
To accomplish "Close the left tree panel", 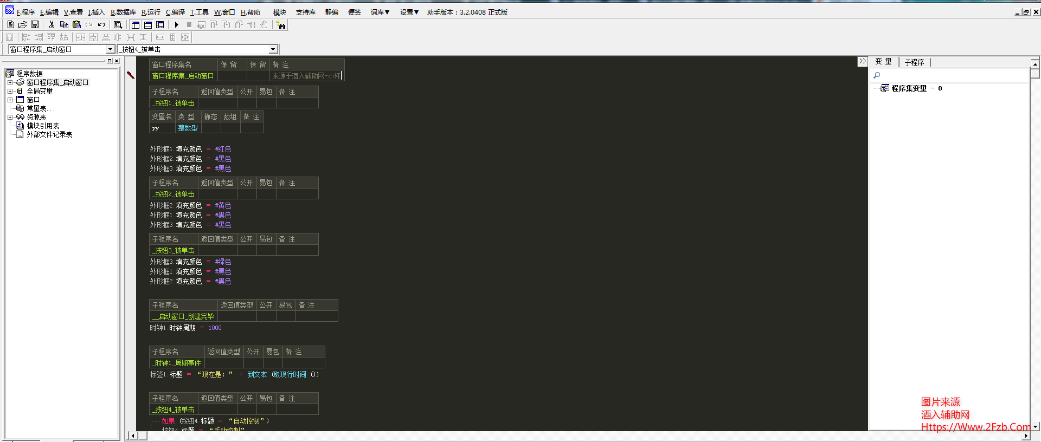I will coord(116,61).
